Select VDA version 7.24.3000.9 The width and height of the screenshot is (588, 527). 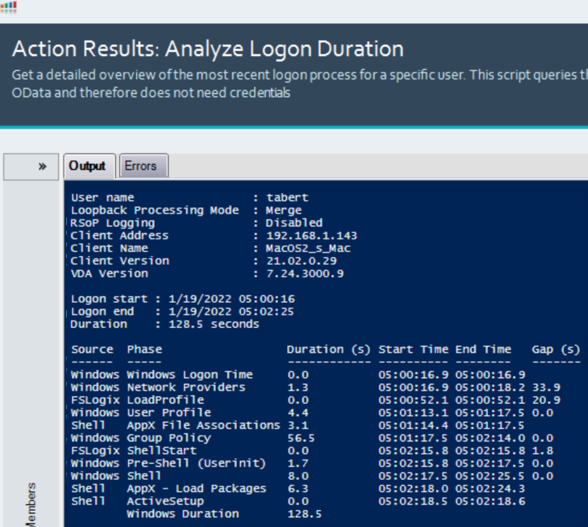click(305, 274)
